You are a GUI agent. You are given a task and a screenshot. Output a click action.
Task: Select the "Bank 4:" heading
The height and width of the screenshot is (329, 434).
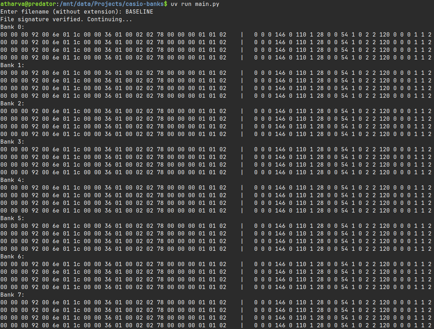point(12,180)
